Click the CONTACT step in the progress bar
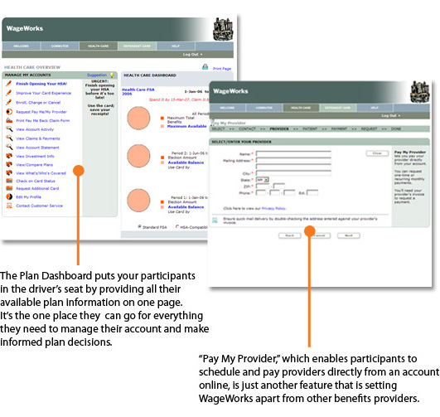440x417 pixels. pos(247,128)
